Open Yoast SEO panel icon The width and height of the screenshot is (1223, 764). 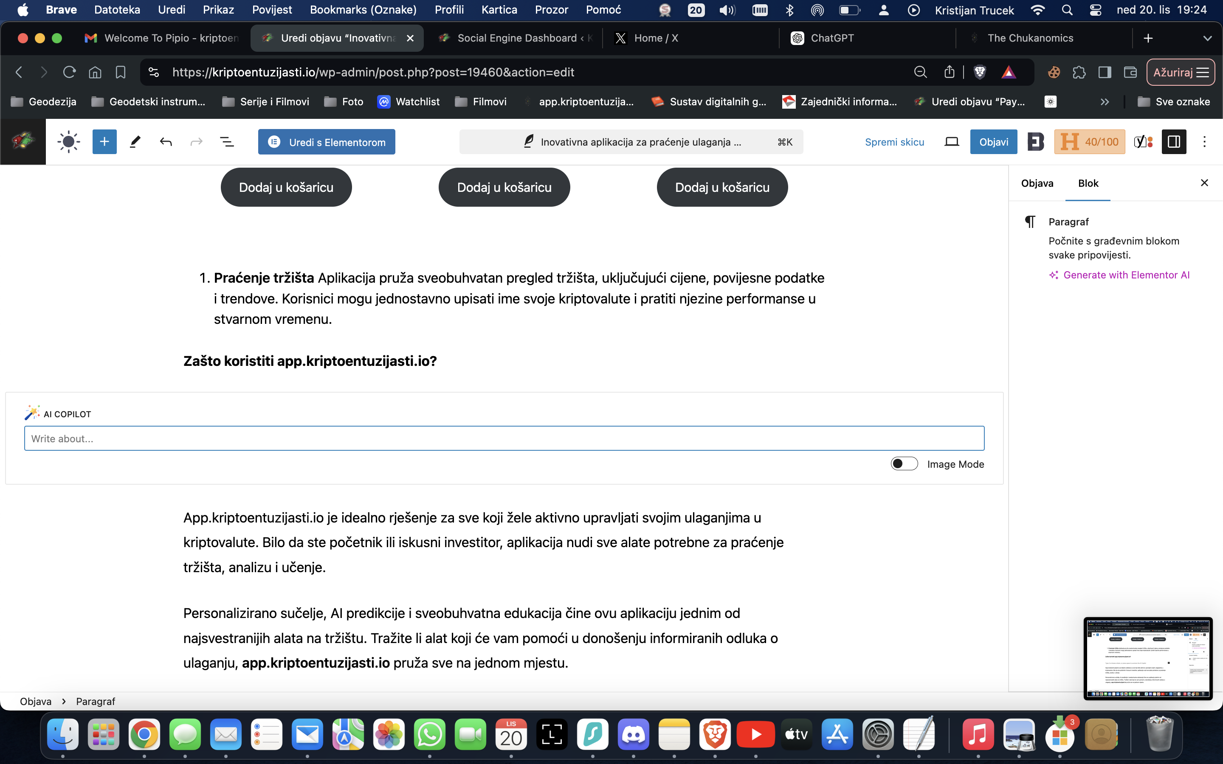(1143, 142)
